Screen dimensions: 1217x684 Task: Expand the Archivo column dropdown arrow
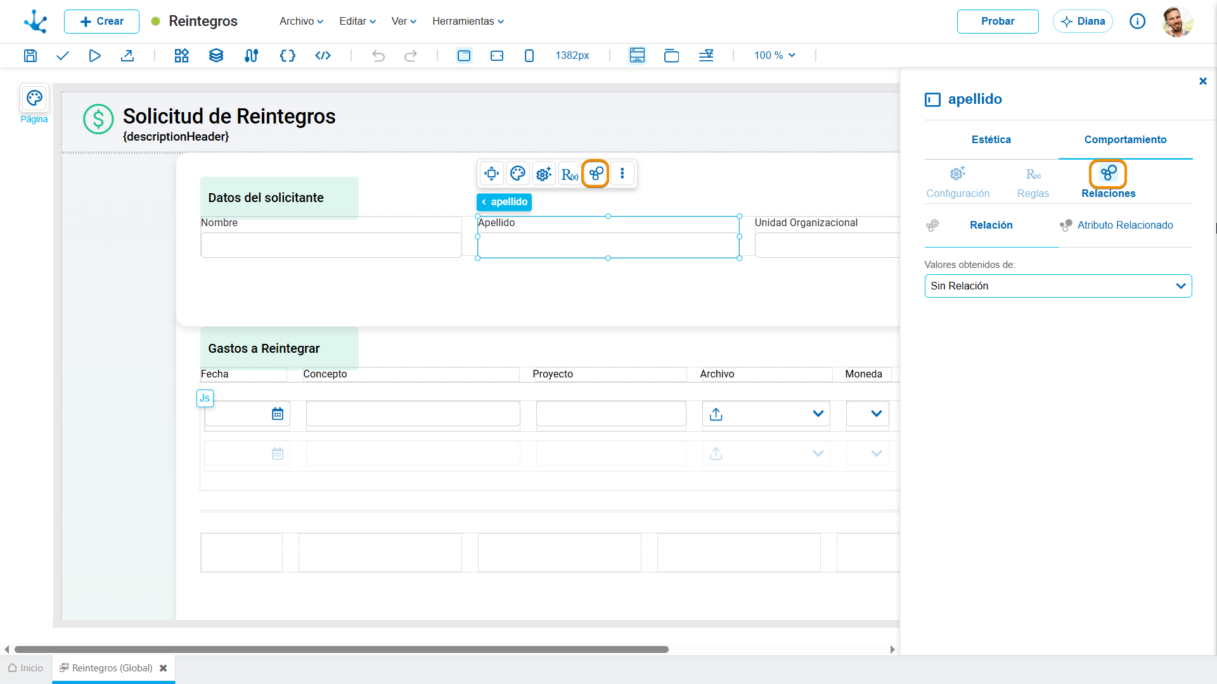click(818, 414)
